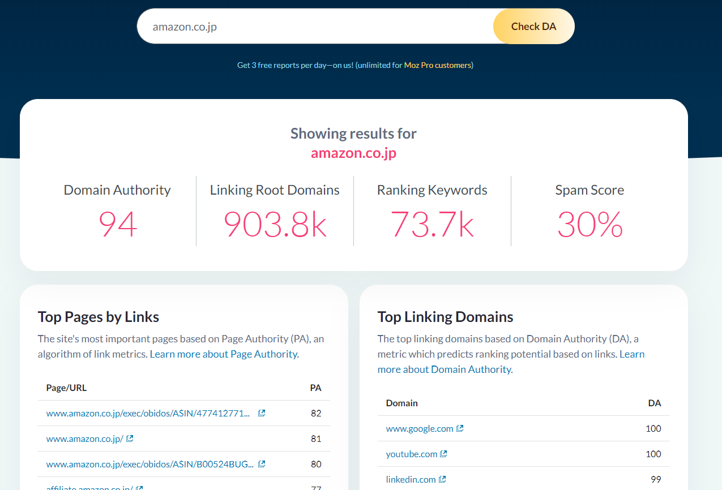Click external-link icon beside www.amazon.co.jp/

130,439
